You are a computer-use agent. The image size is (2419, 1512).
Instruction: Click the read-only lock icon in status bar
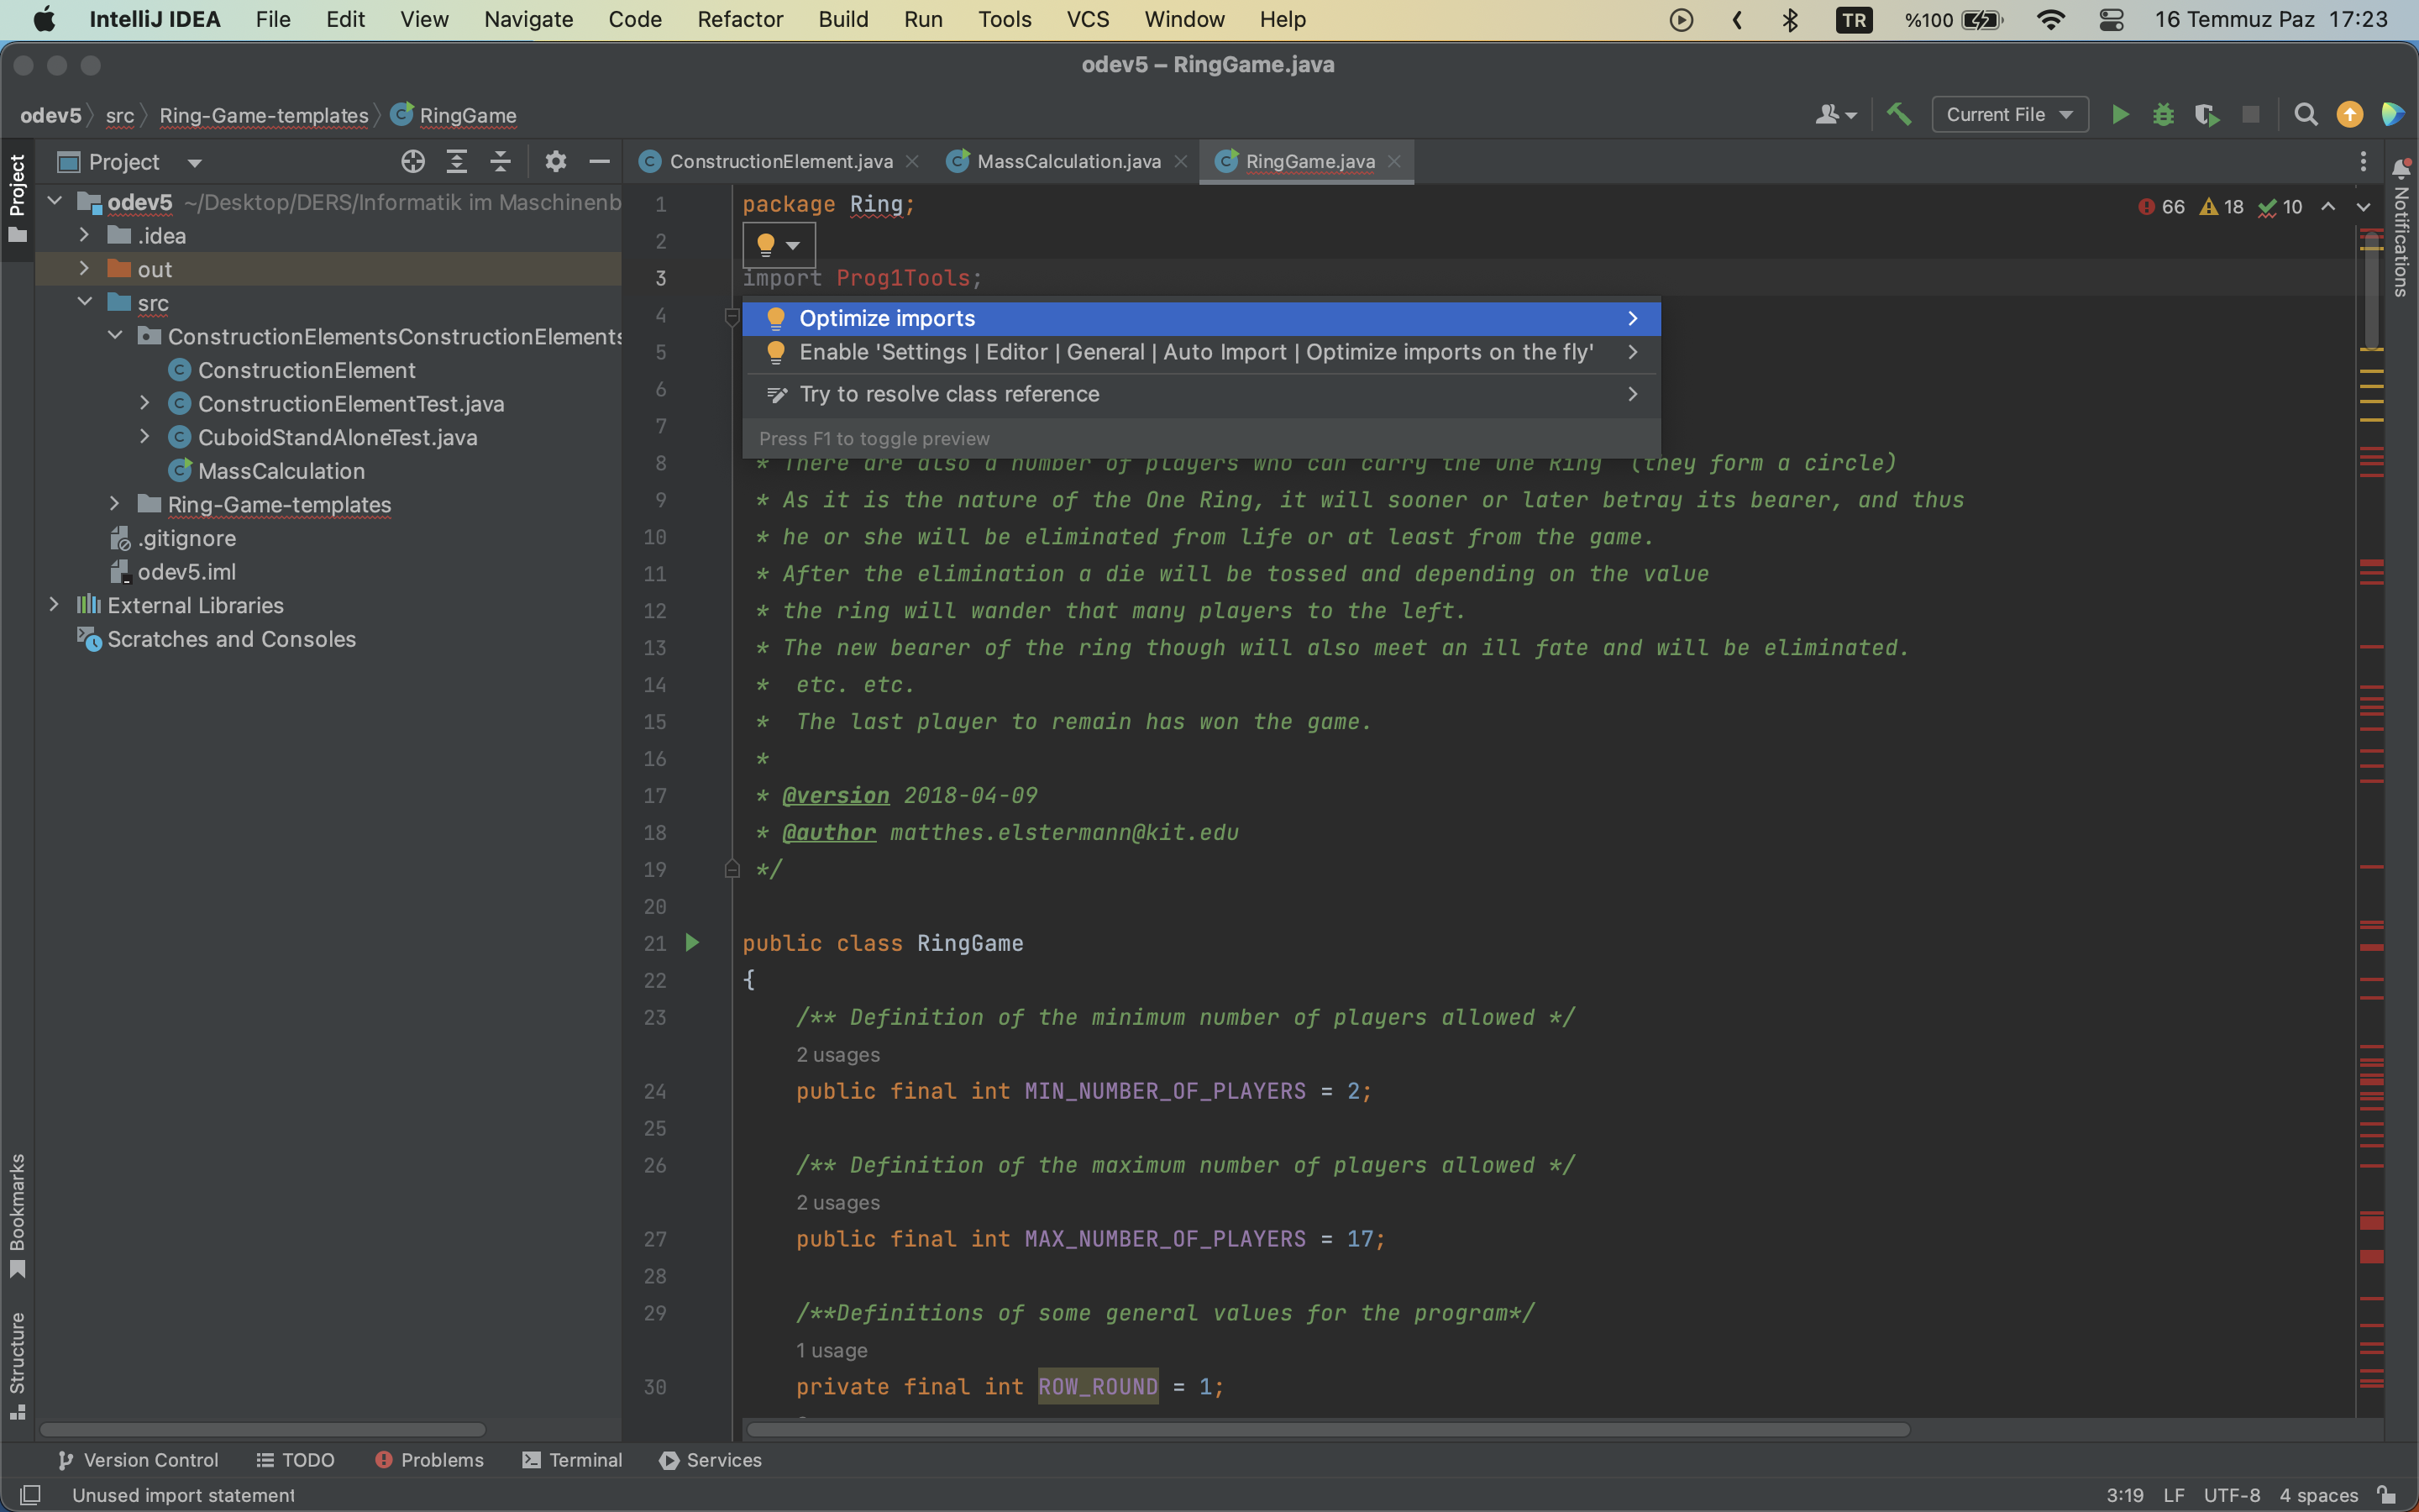[x=2387, y=1495]
